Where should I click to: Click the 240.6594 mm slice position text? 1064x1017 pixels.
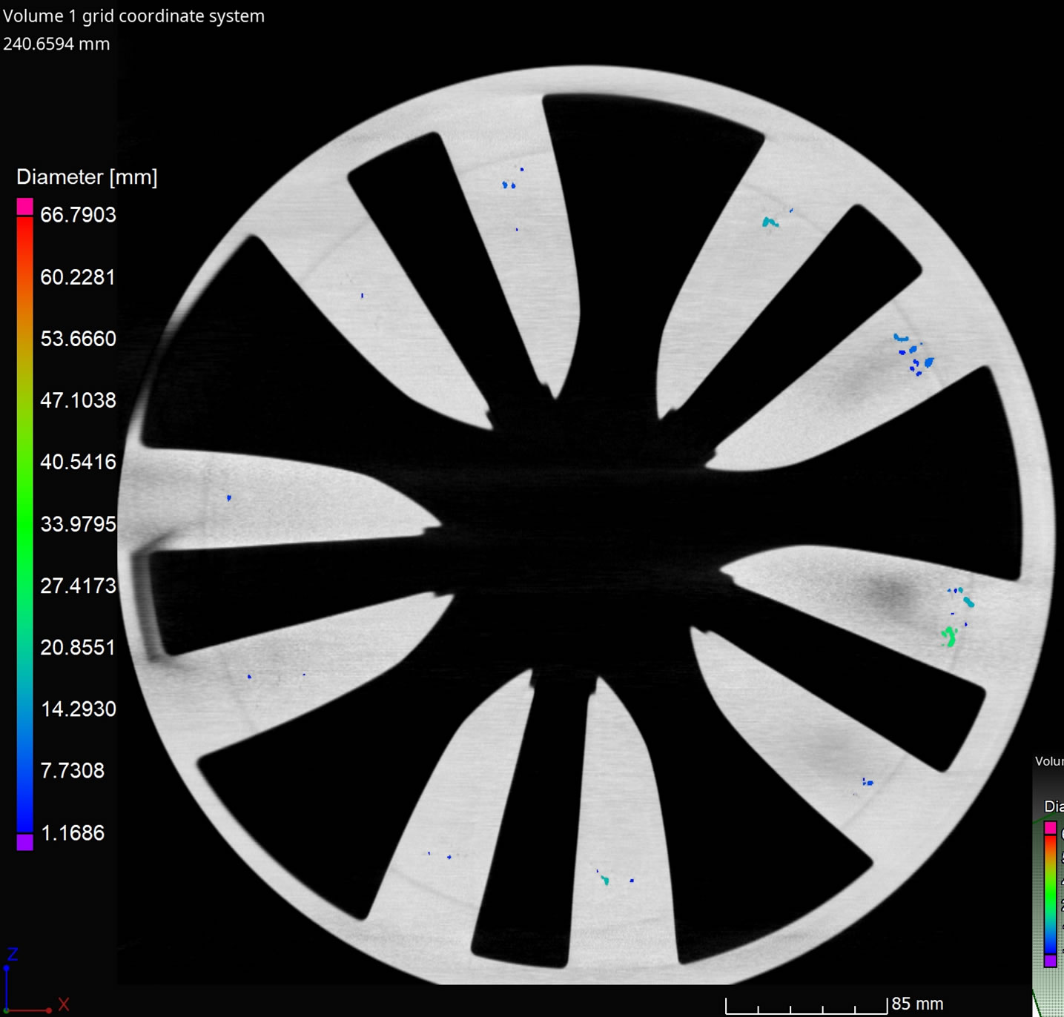(x=56, y=44)
